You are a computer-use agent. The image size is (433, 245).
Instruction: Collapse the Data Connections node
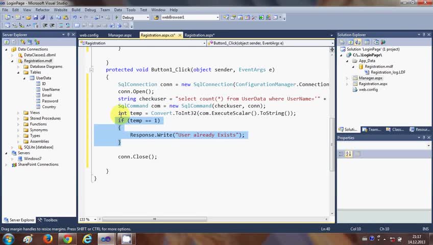coord(6,50)
